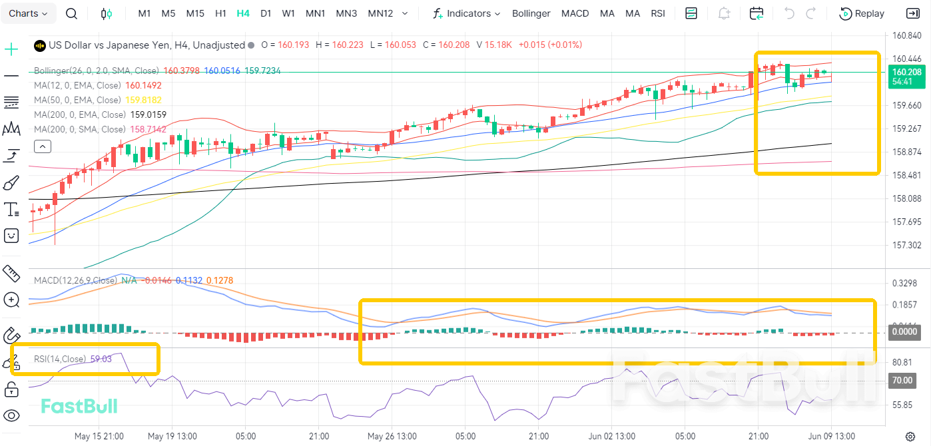The width and height of the screenshot is (931, 446).
Task: Click the redo arrow
Action: tap(811, 13)
